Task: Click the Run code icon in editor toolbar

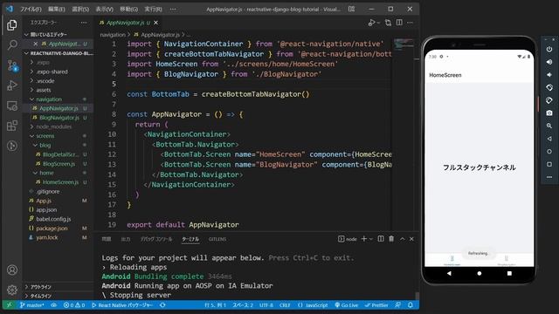Action: pos(372,23)
